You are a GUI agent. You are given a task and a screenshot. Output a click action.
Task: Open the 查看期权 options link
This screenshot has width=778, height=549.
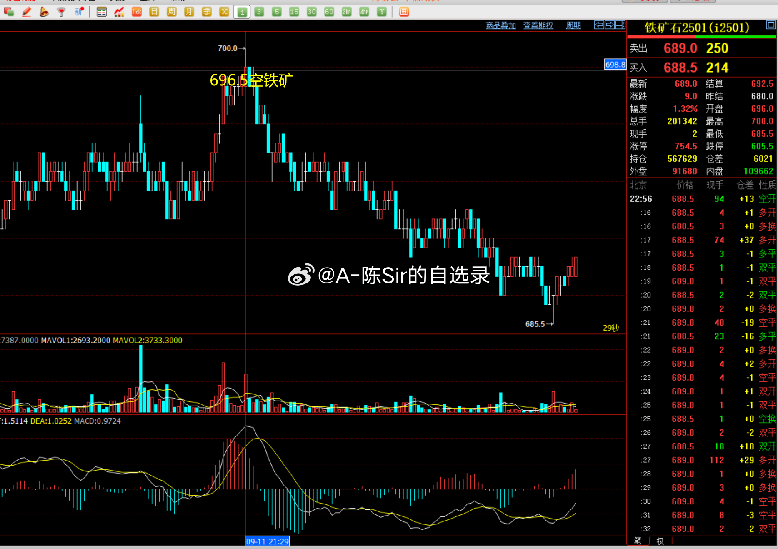point(538,25)
